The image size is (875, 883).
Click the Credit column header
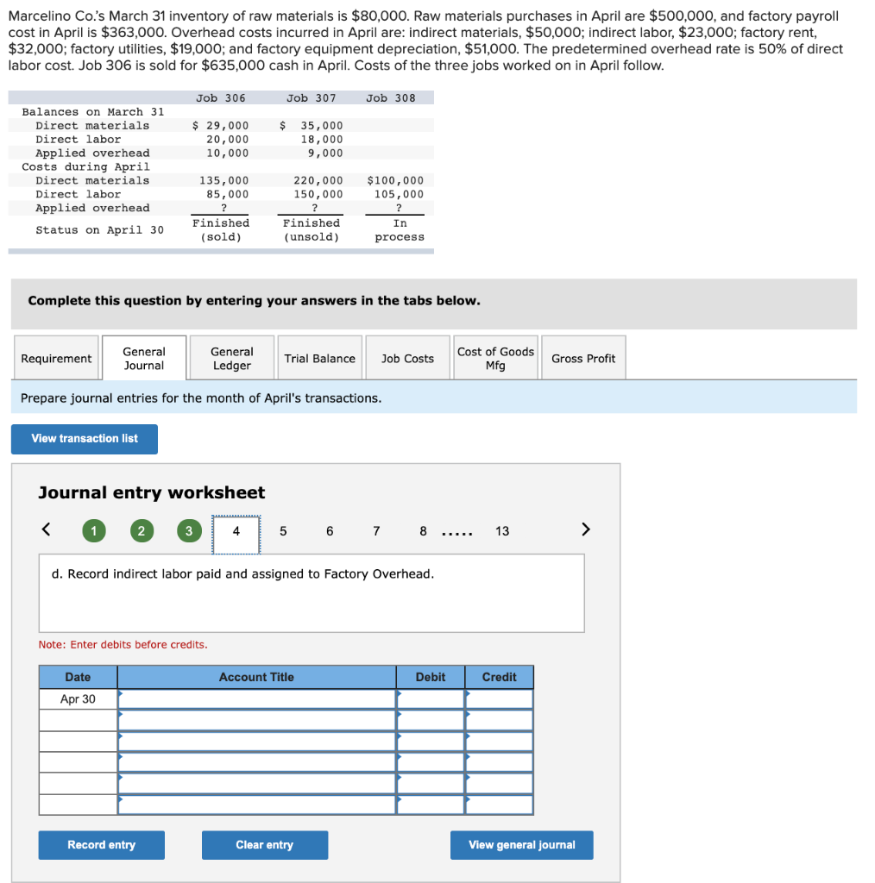point(499,677)
